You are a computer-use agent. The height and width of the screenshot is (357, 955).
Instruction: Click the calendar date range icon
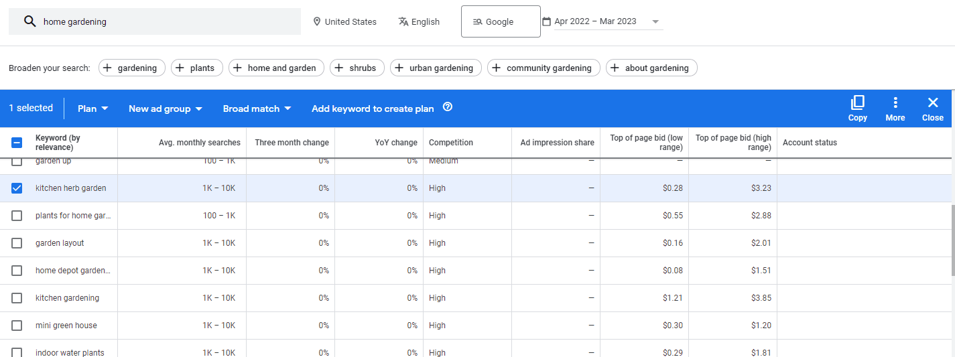[x=546, y=21]
